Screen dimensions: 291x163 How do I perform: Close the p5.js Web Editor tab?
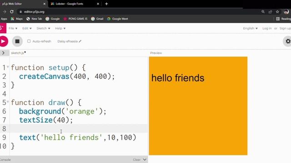coord(45,4)
